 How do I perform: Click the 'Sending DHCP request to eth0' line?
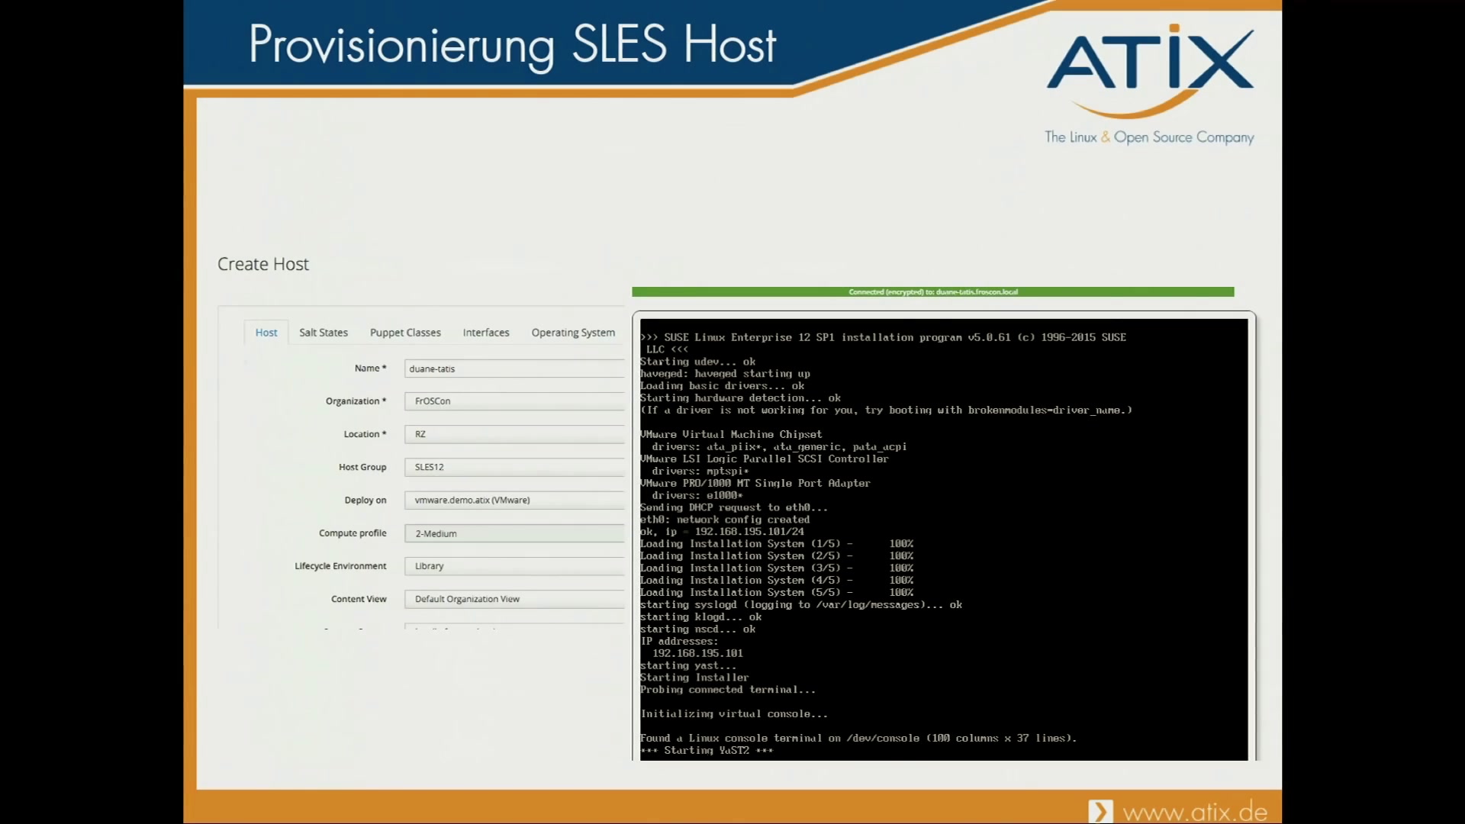[733, 507]
